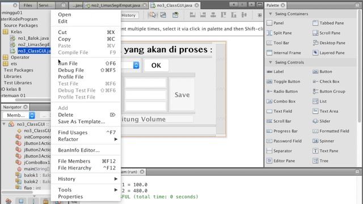Pick the Radio Button palette component

(x=282, y=92)
